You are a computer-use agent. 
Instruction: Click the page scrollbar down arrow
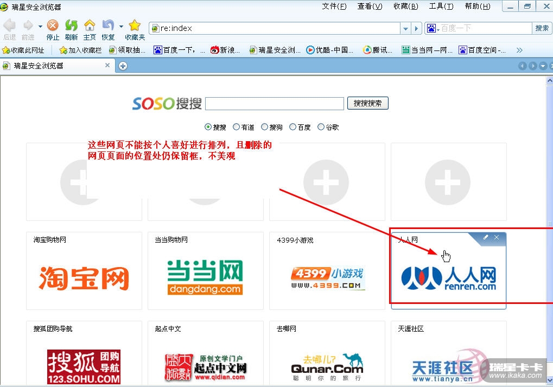pos(550,380)
